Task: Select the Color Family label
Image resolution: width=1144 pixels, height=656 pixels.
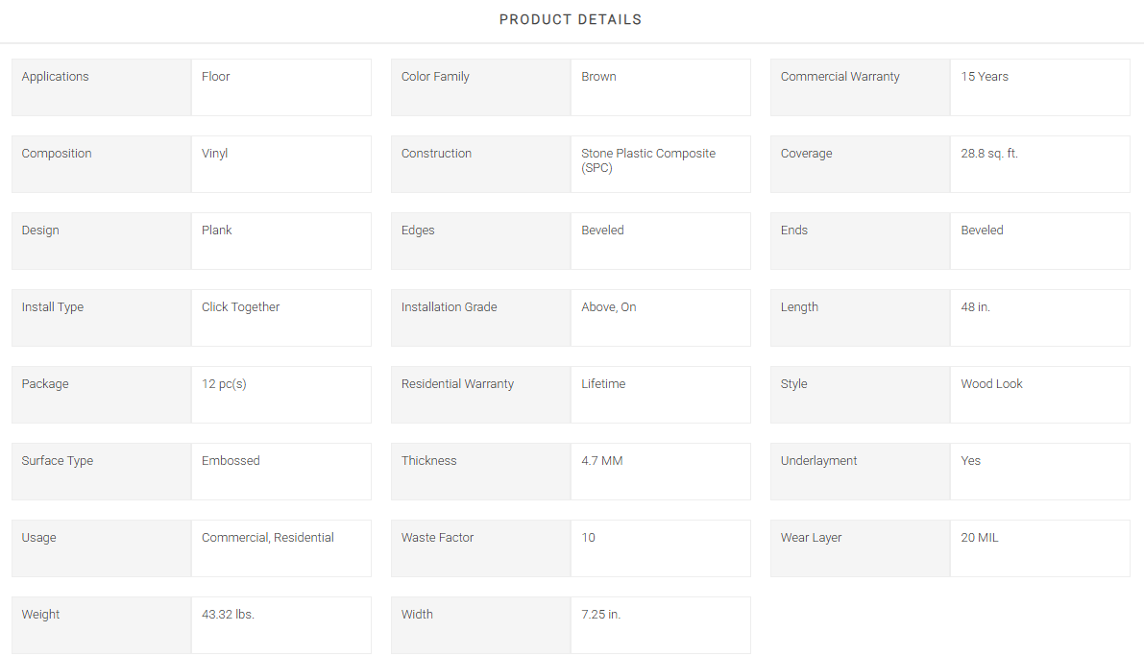Action: coord(435,77)
